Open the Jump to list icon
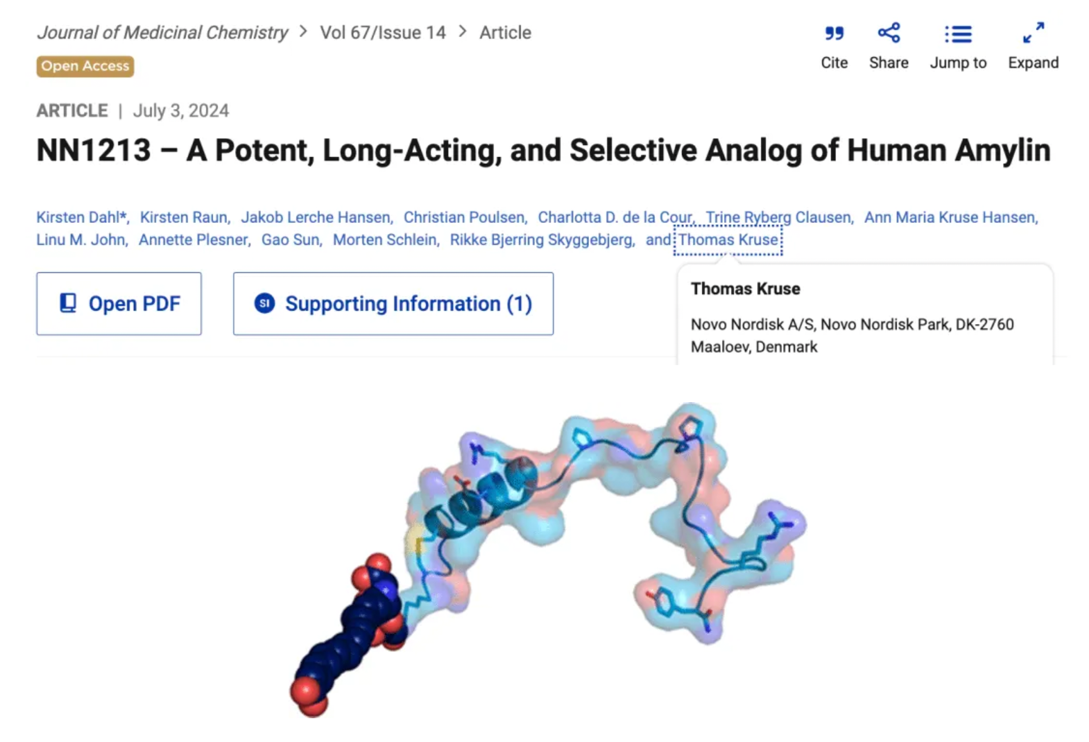Image resolution: width=1089 pixels, height=742 pixels. point(957,34)
